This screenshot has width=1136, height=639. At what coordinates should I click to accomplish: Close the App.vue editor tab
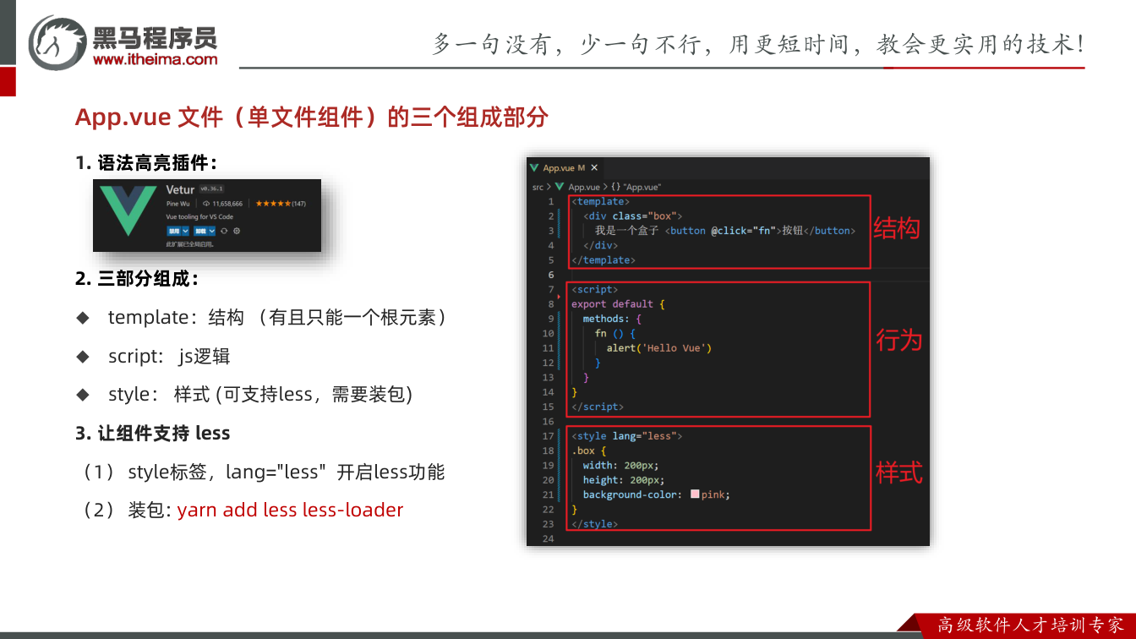tap(594, 168)
